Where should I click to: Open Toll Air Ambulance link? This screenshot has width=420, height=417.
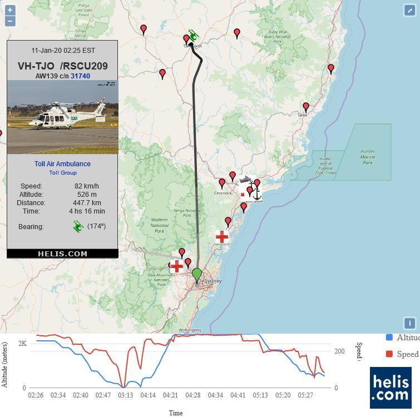pyautogui.click(x=62, y=164)
